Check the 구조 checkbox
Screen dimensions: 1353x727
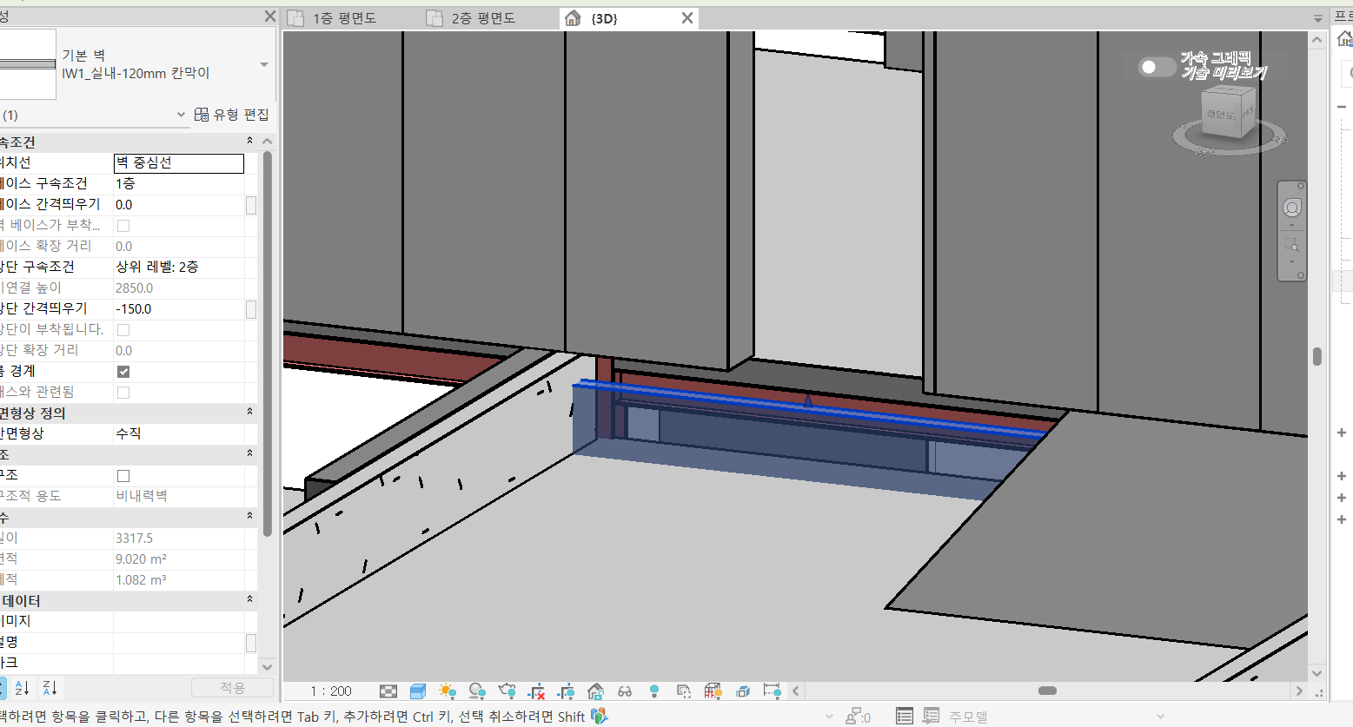point(123,476)
